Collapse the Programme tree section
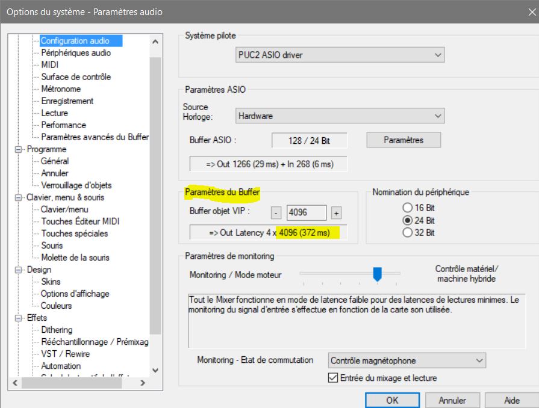Viewport: 539px width, 408px height. [x=18, y=149]
